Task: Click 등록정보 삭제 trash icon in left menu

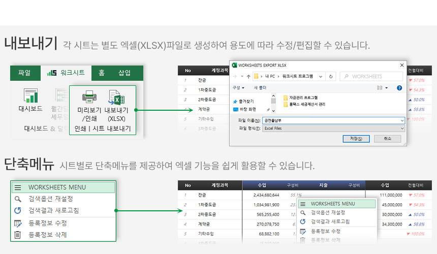Action: click(18, 235)
